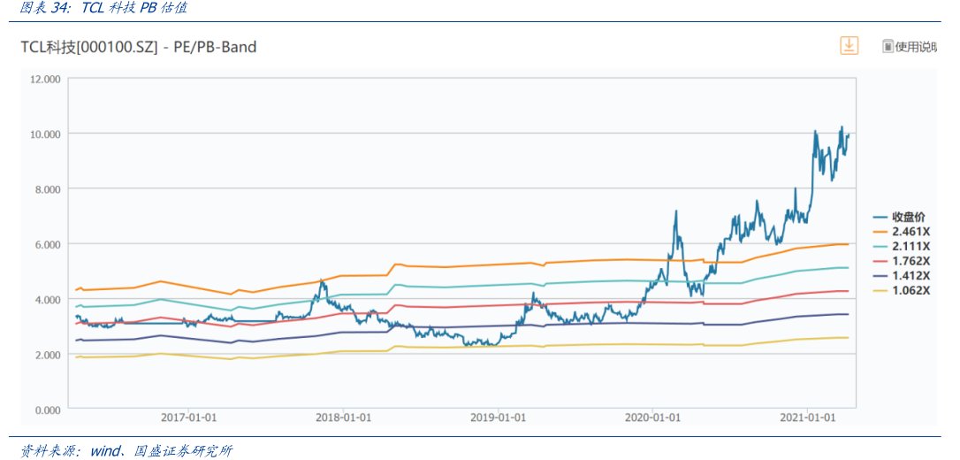Click the 2019-01-01 x-axis label

point(498,418)
